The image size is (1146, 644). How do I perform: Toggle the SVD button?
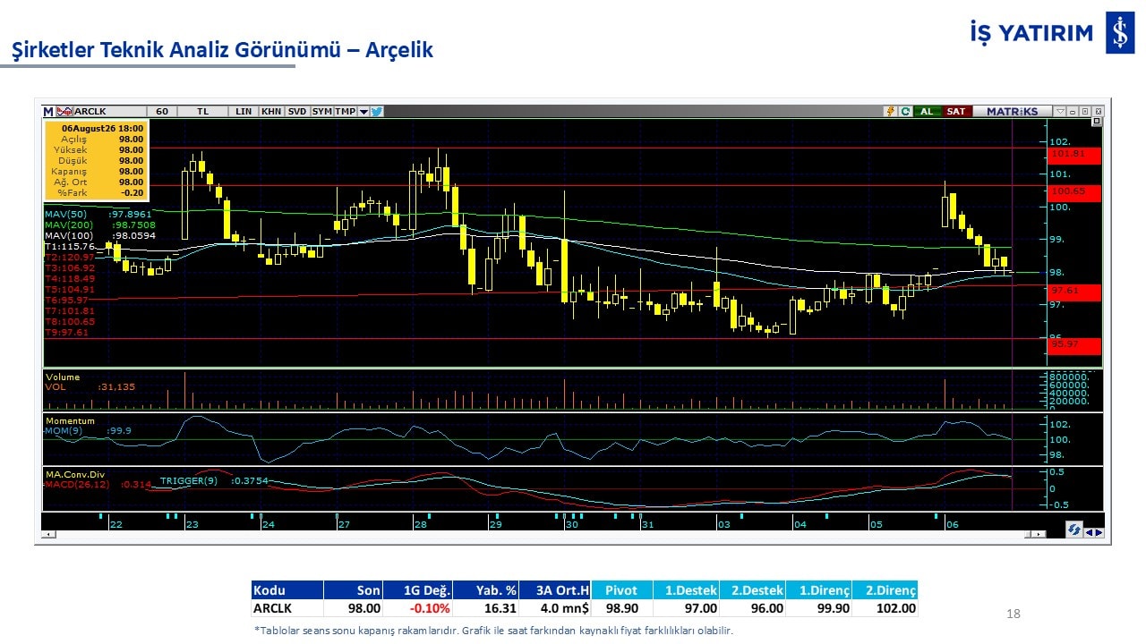pyautogui.click(x=297, y=112)
